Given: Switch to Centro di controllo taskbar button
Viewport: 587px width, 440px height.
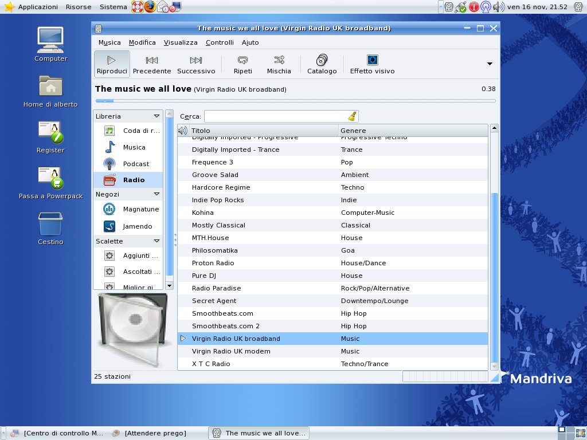Looking at the screenshot, I should (x=57, y=433).
